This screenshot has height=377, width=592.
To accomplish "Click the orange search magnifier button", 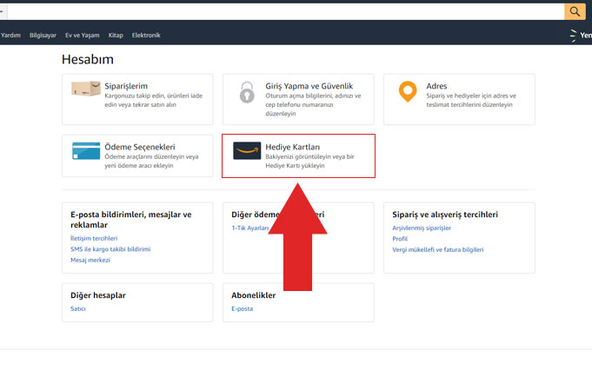I will click(575, 10).
